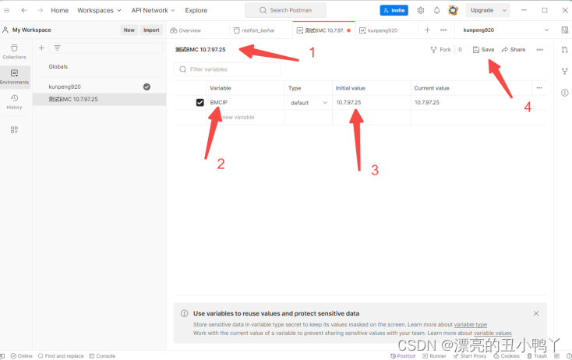Toggle the kunpeng920 active checkmark
Image resolution: width=572 pixels, height=360 pixels.
[147, 86]
